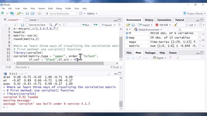Viewport: 207px width, 116px height.
Task: Save all open documents icon
Action: click(x=32, y=13)
